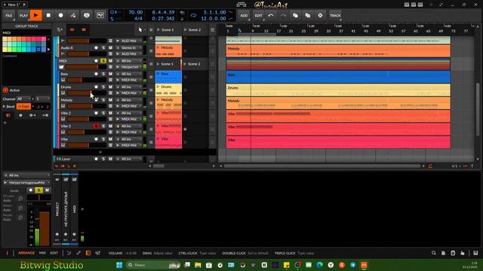This screenshot has height=271, width=483.
Task: Open the ADD menu
Action: 244,15
